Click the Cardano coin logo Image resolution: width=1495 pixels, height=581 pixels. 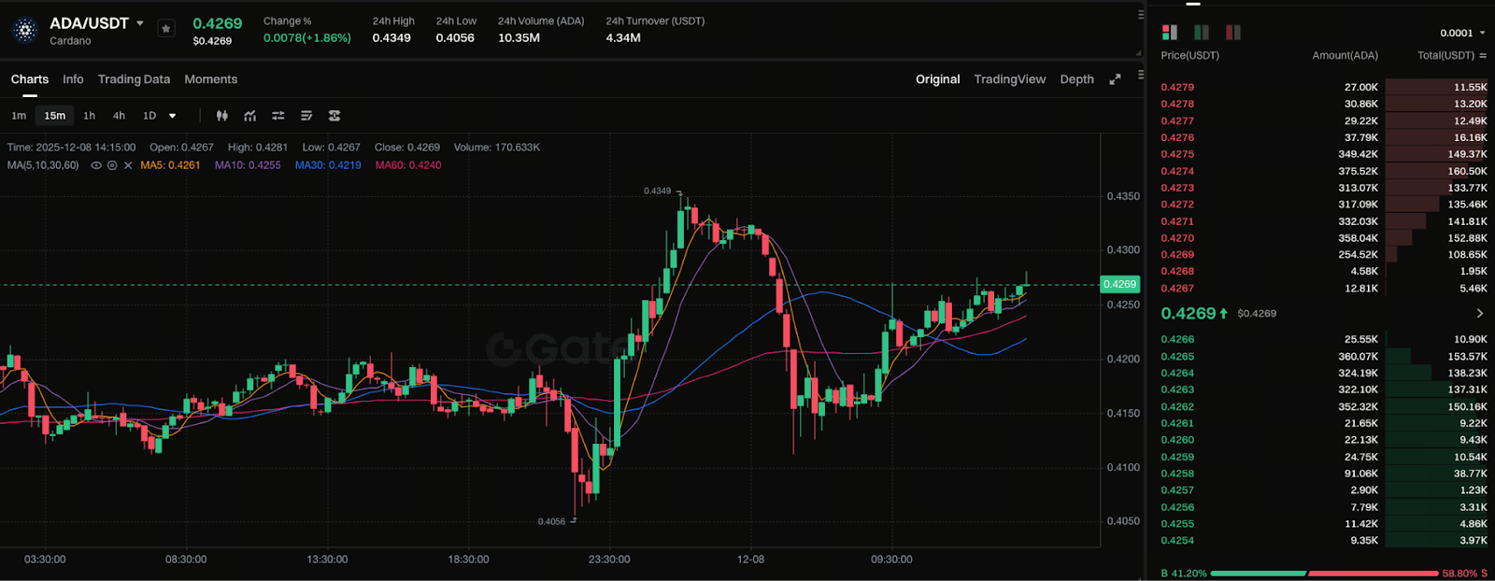click(25, 30)
